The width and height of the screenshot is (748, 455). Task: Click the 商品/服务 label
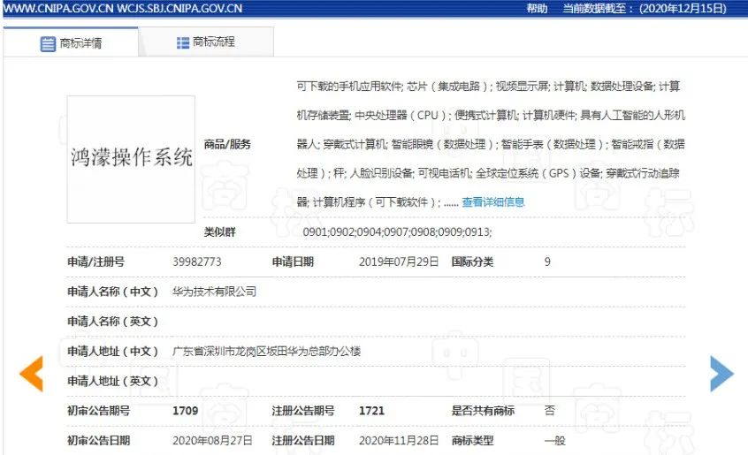(x=227, y=144)
